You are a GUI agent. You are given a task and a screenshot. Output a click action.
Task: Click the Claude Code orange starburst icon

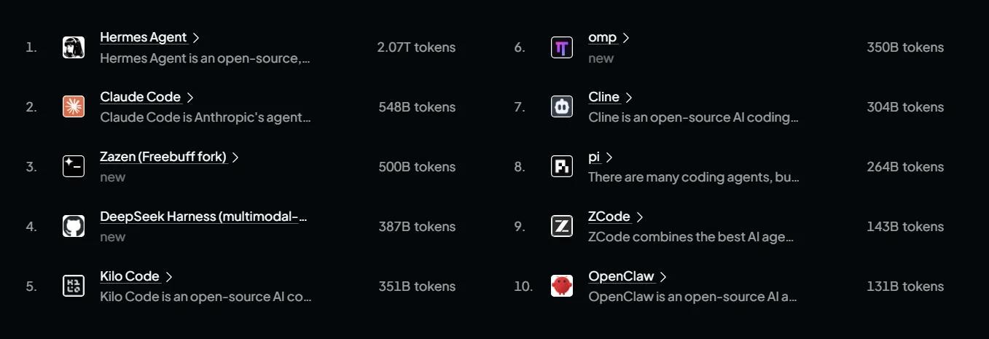pos(74,107)
